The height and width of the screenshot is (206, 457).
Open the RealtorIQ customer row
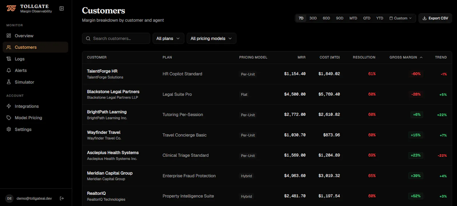(267, 196)
